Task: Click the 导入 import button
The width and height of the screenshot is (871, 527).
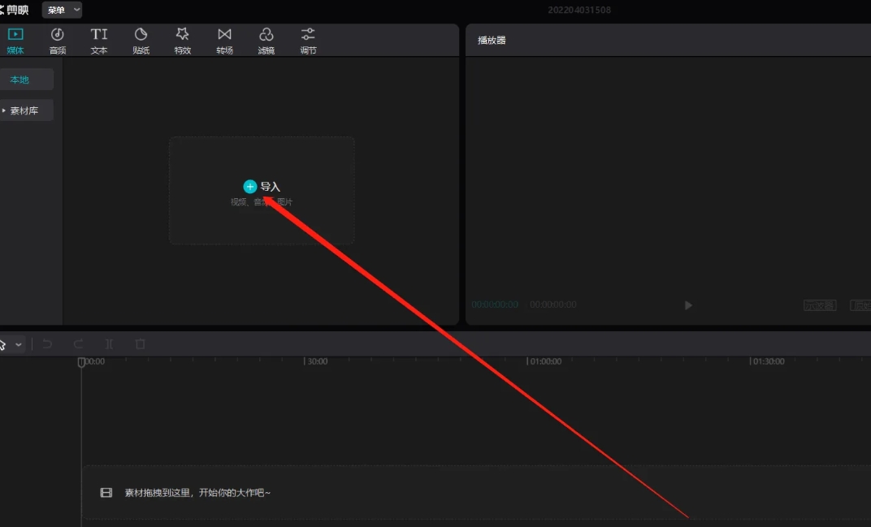Action: [x=262, y=187]
